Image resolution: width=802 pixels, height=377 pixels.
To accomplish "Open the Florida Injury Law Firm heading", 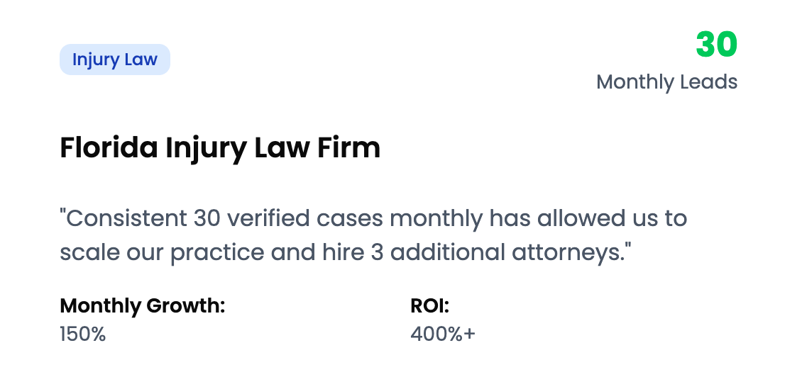I will tap(220, 148).
